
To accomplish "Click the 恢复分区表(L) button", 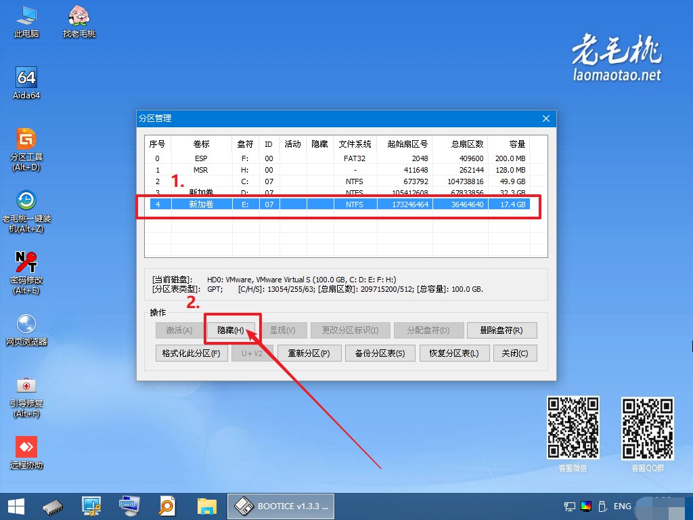I will [x=454, y=353].
